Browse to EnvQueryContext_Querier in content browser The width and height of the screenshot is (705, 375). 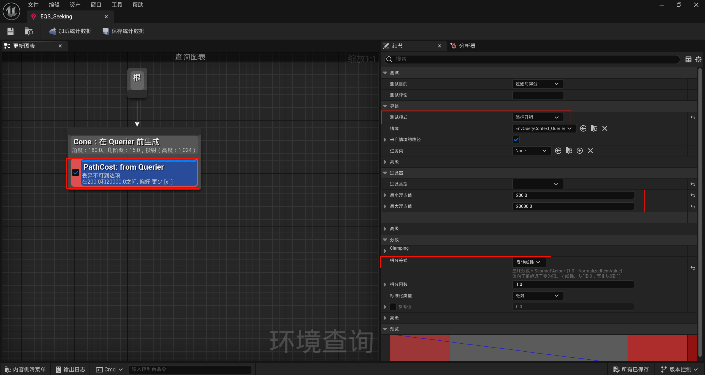[x=594, y=128]
